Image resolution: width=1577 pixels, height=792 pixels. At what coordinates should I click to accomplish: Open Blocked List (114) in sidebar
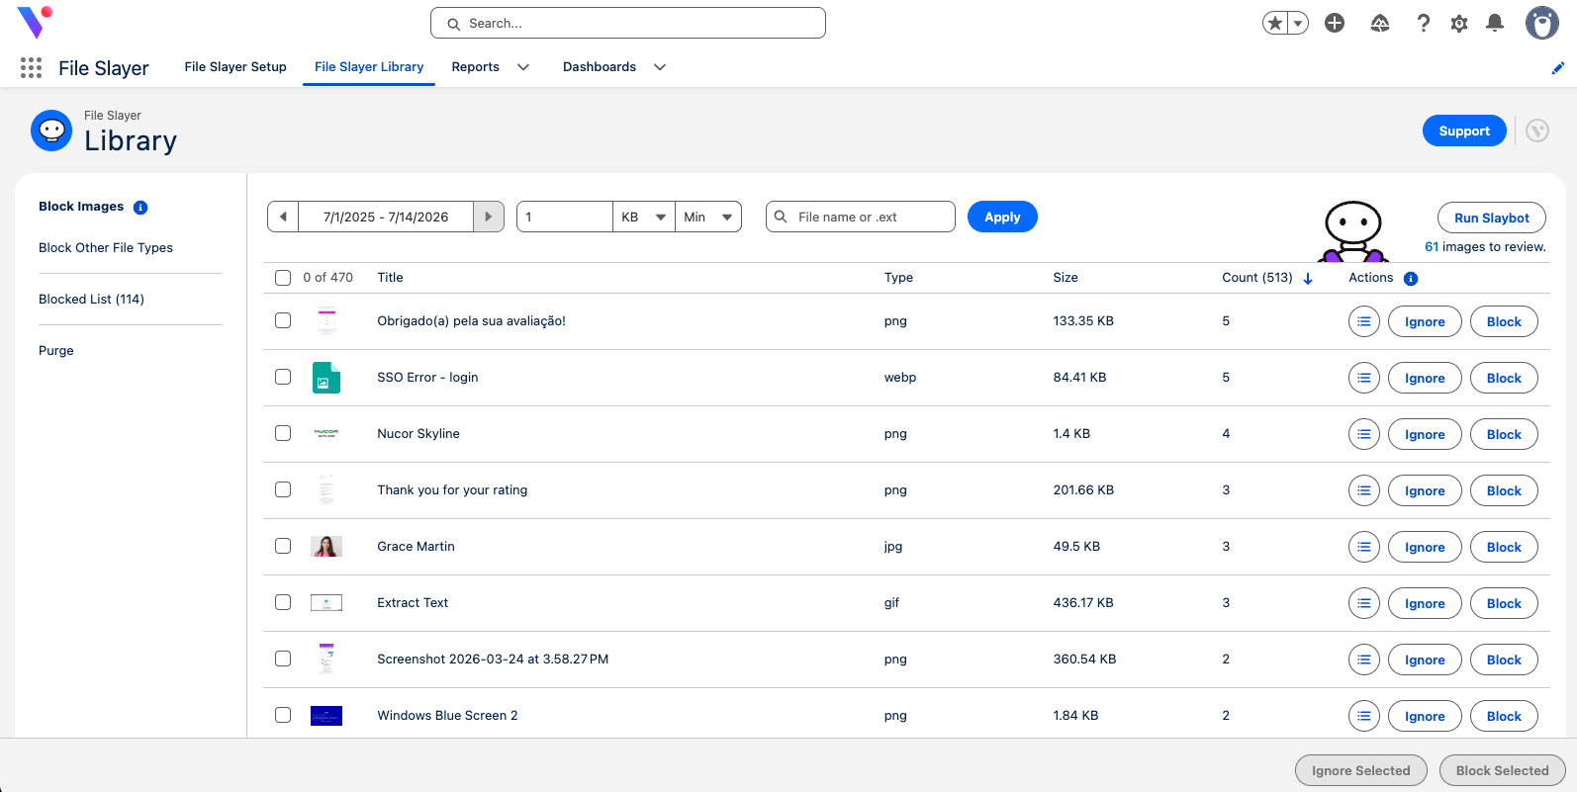coord(91,300)
